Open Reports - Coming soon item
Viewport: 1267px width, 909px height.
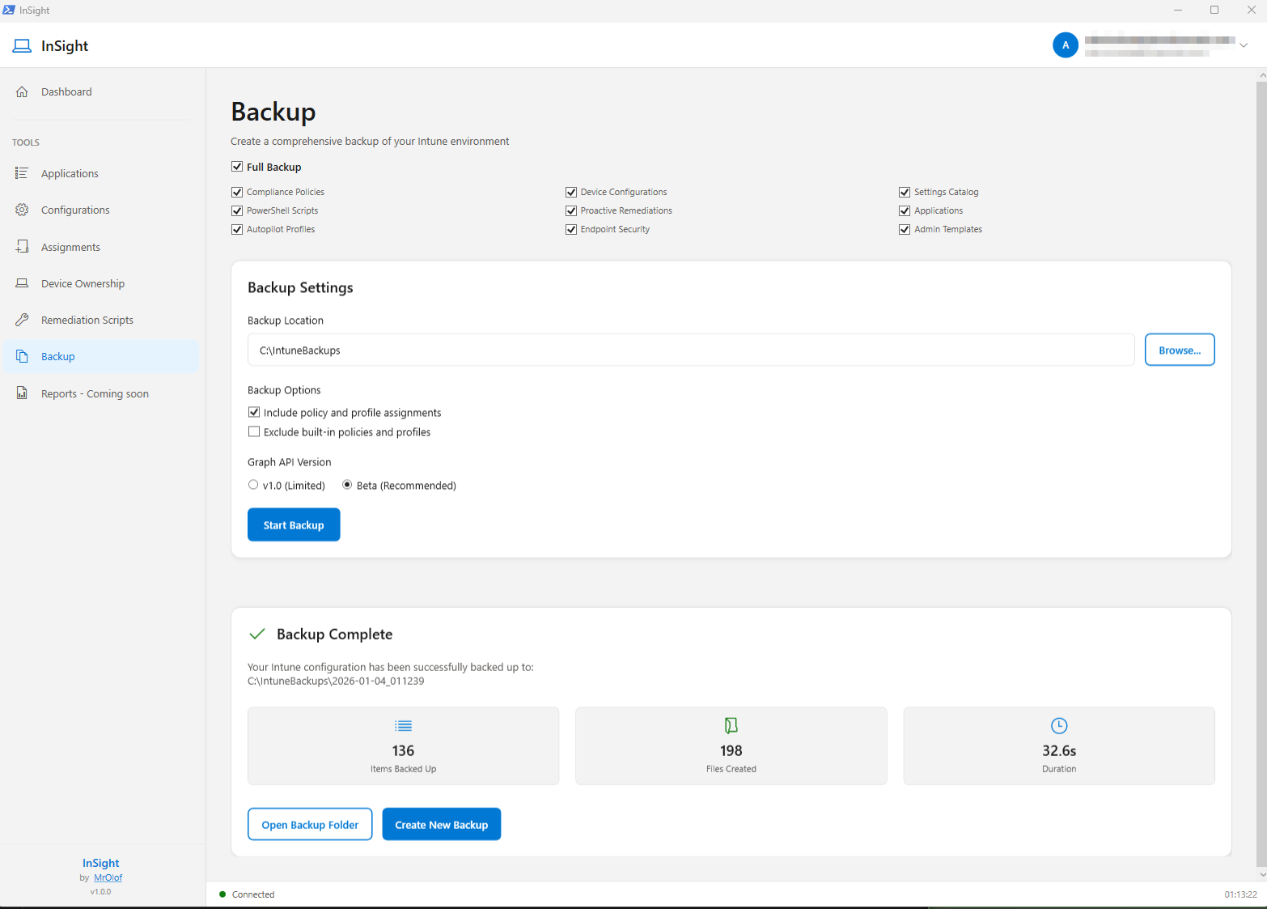pos(101,393)
